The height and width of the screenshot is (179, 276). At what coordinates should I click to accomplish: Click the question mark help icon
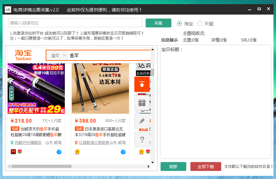142,139
